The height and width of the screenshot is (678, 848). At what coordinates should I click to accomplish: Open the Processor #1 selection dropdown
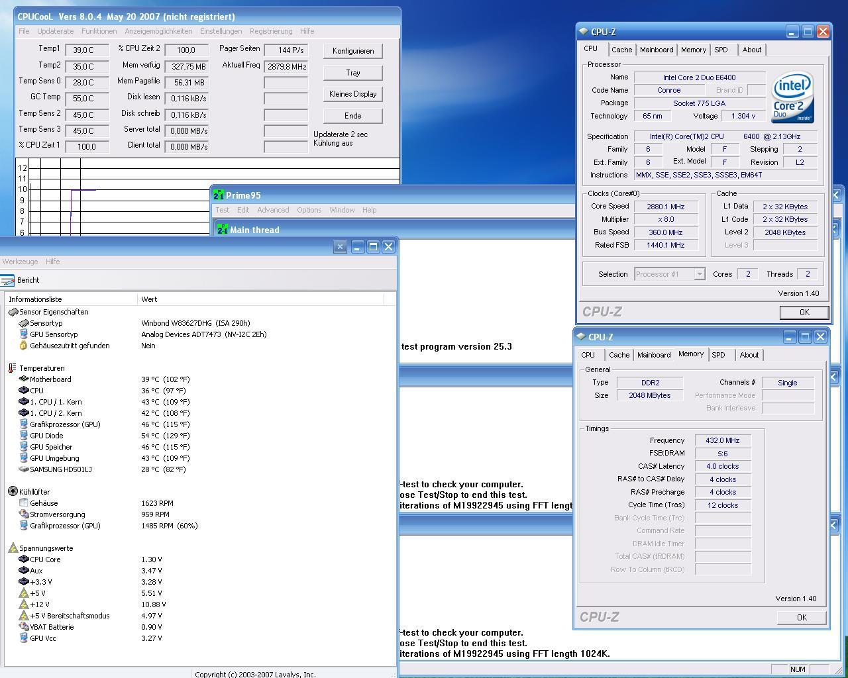699,274
